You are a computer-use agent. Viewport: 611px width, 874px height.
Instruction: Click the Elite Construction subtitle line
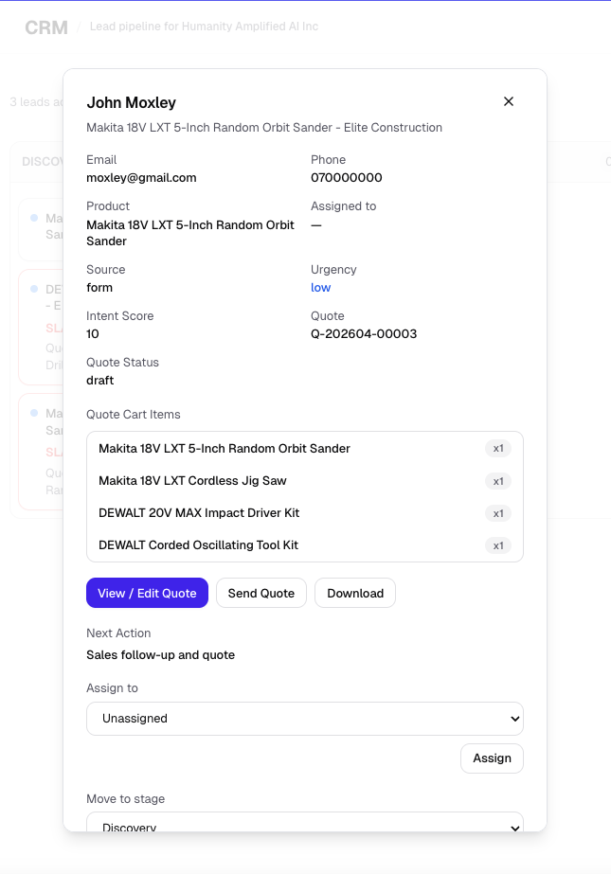264,128
